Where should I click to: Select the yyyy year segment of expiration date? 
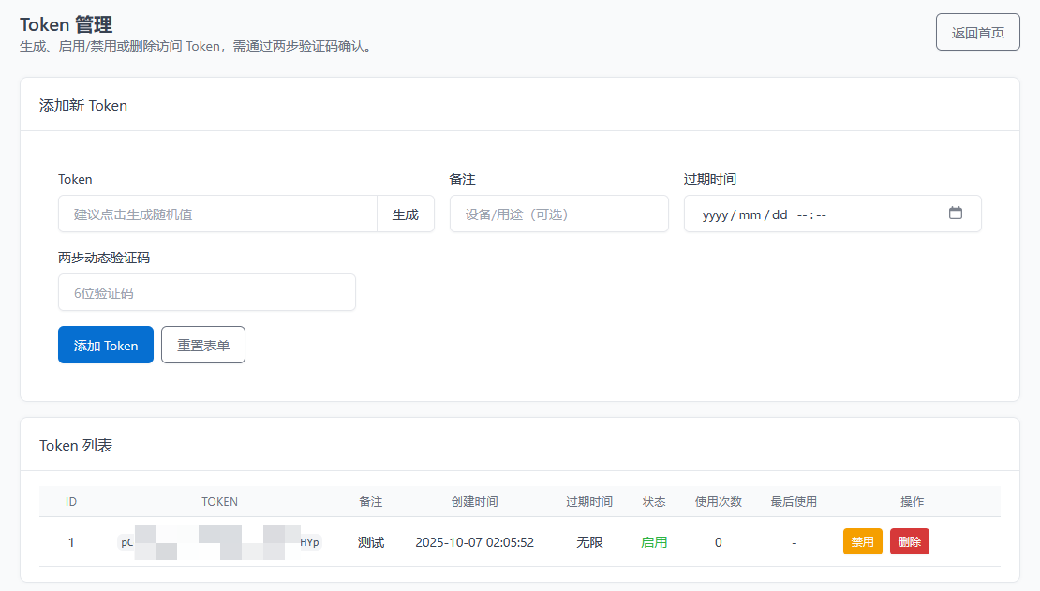pyautogui.click(x=715, y=214)
